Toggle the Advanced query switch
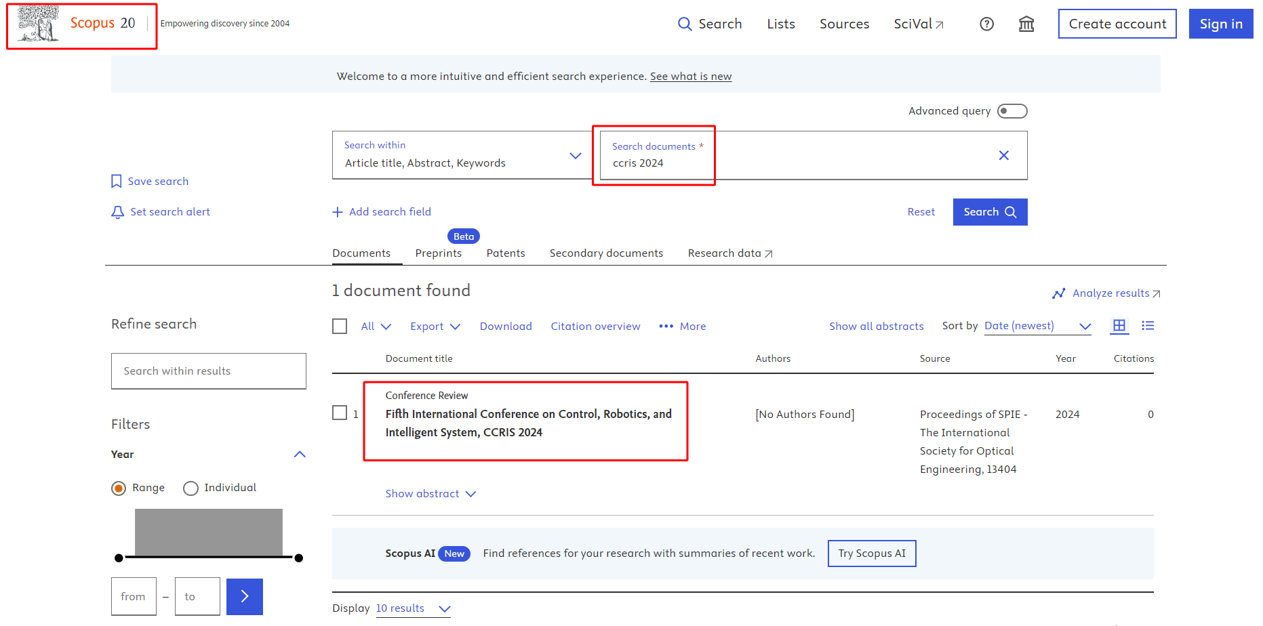The width and height of the screenshot is (1263, 626). (x=1012, y=110)
